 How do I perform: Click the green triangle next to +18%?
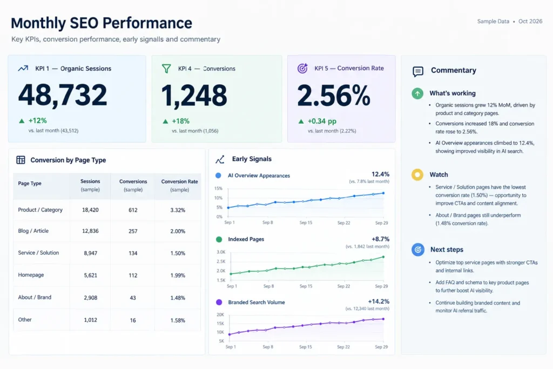tap(165, 122)
